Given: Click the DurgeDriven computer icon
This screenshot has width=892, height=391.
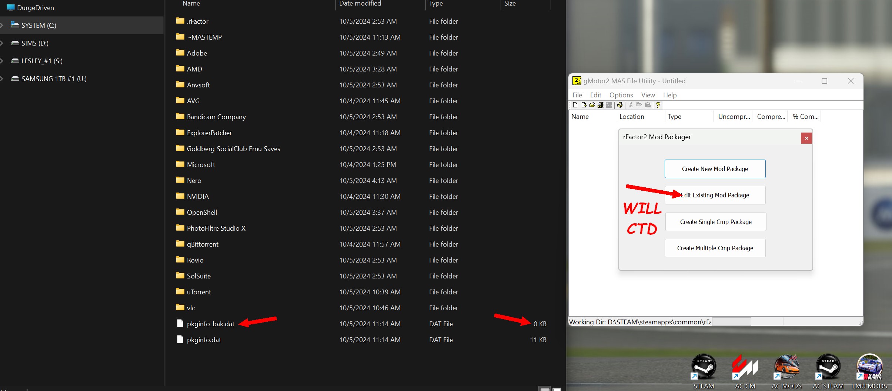Looking at the screenshot, I should (11, 7).
